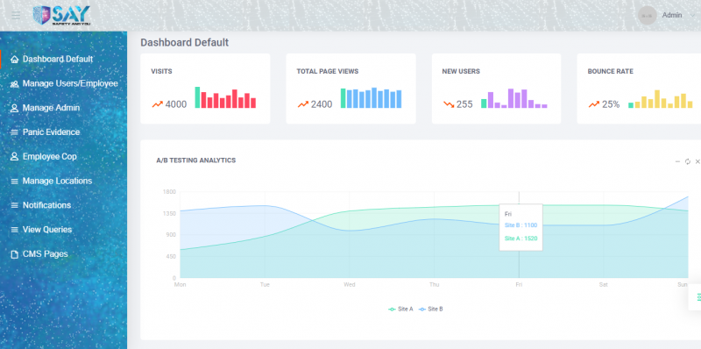Open Manage Locations menu item
This screenshot has height=349, width=701.
(57, 181)
